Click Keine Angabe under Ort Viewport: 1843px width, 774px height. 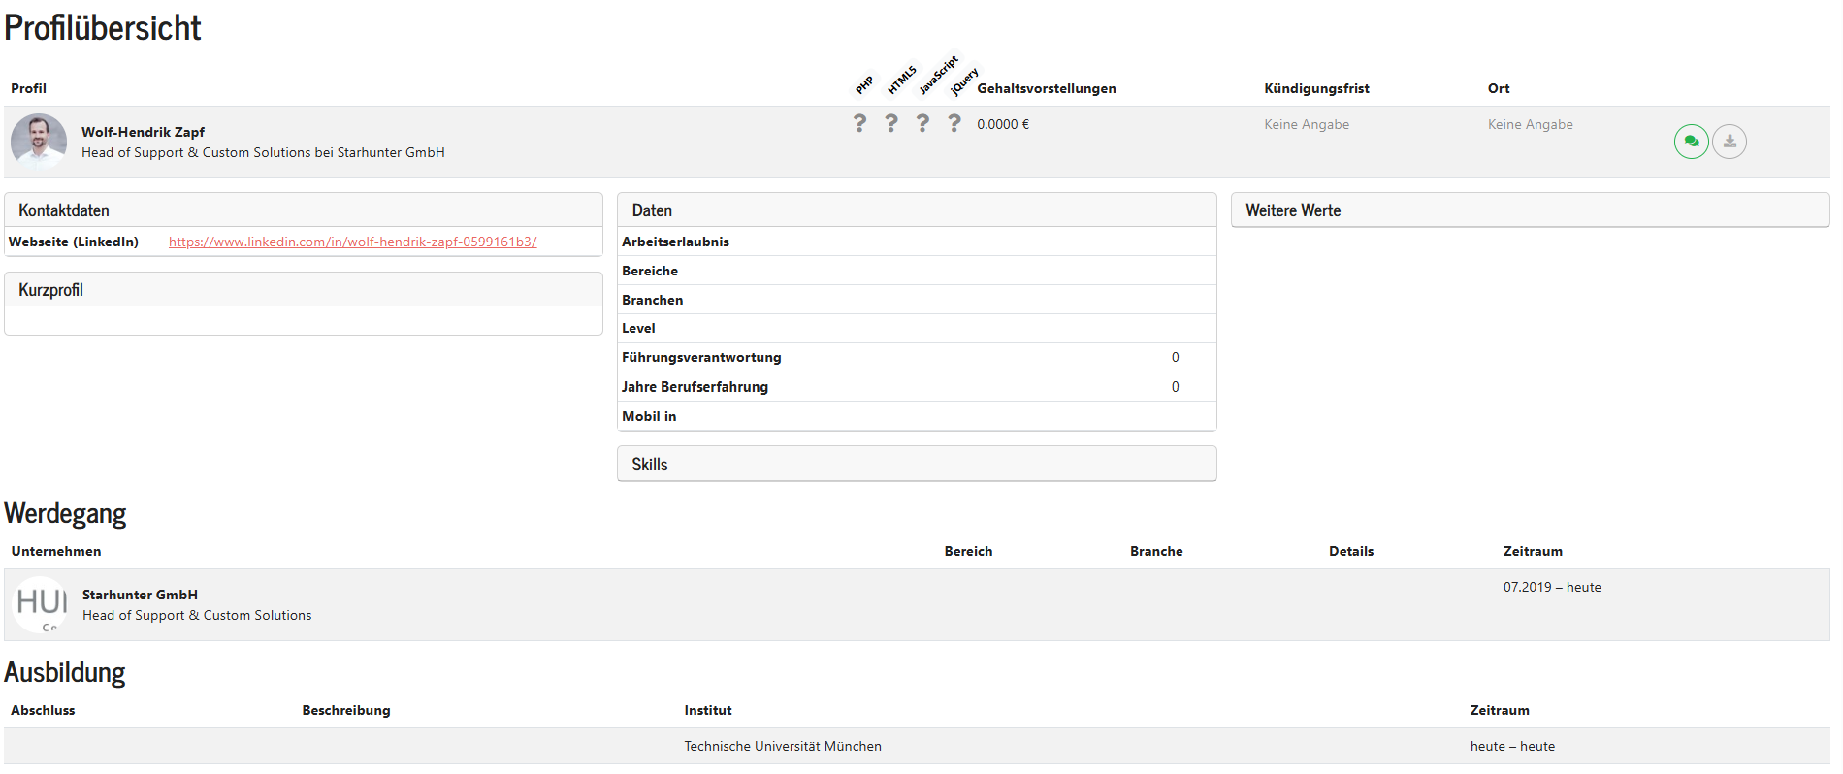click(1531, 124)
